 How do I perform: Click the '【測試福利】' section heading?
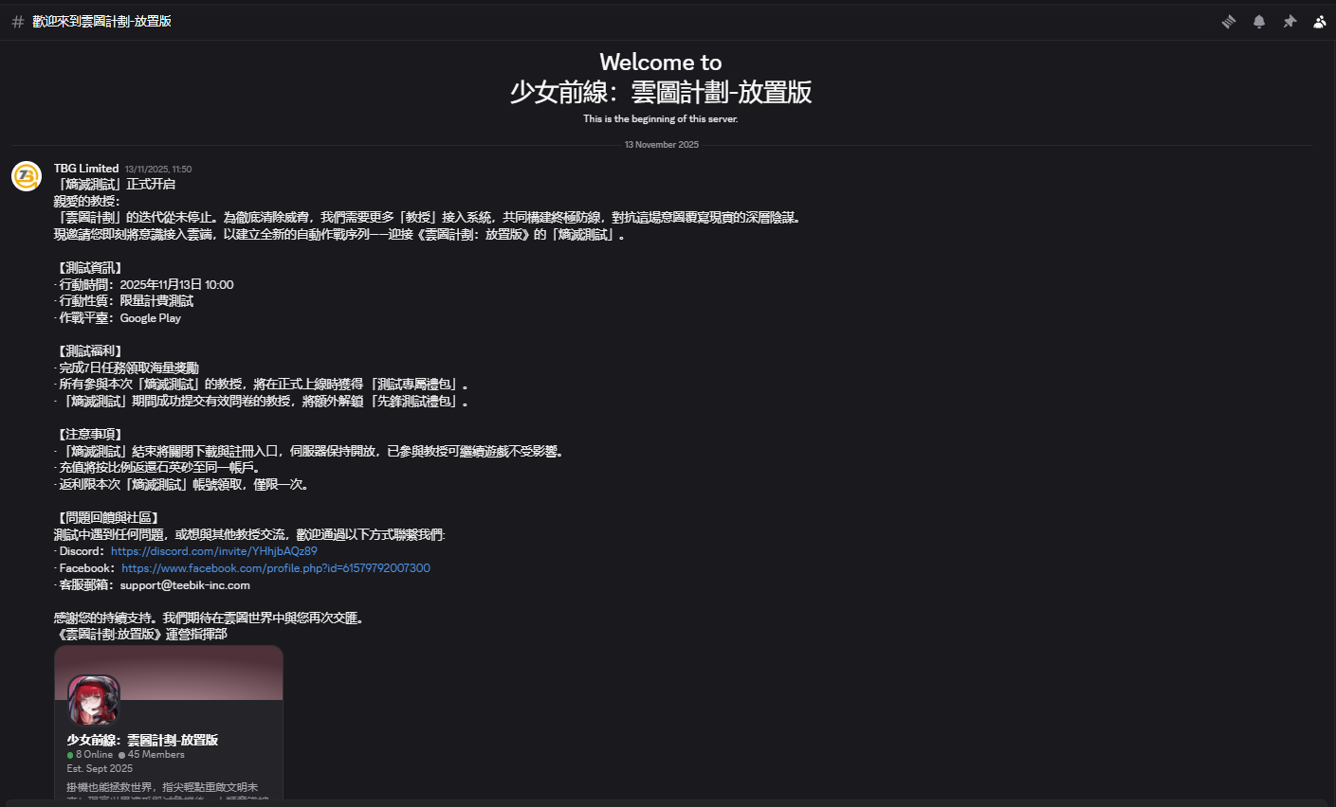click(90, 351)
